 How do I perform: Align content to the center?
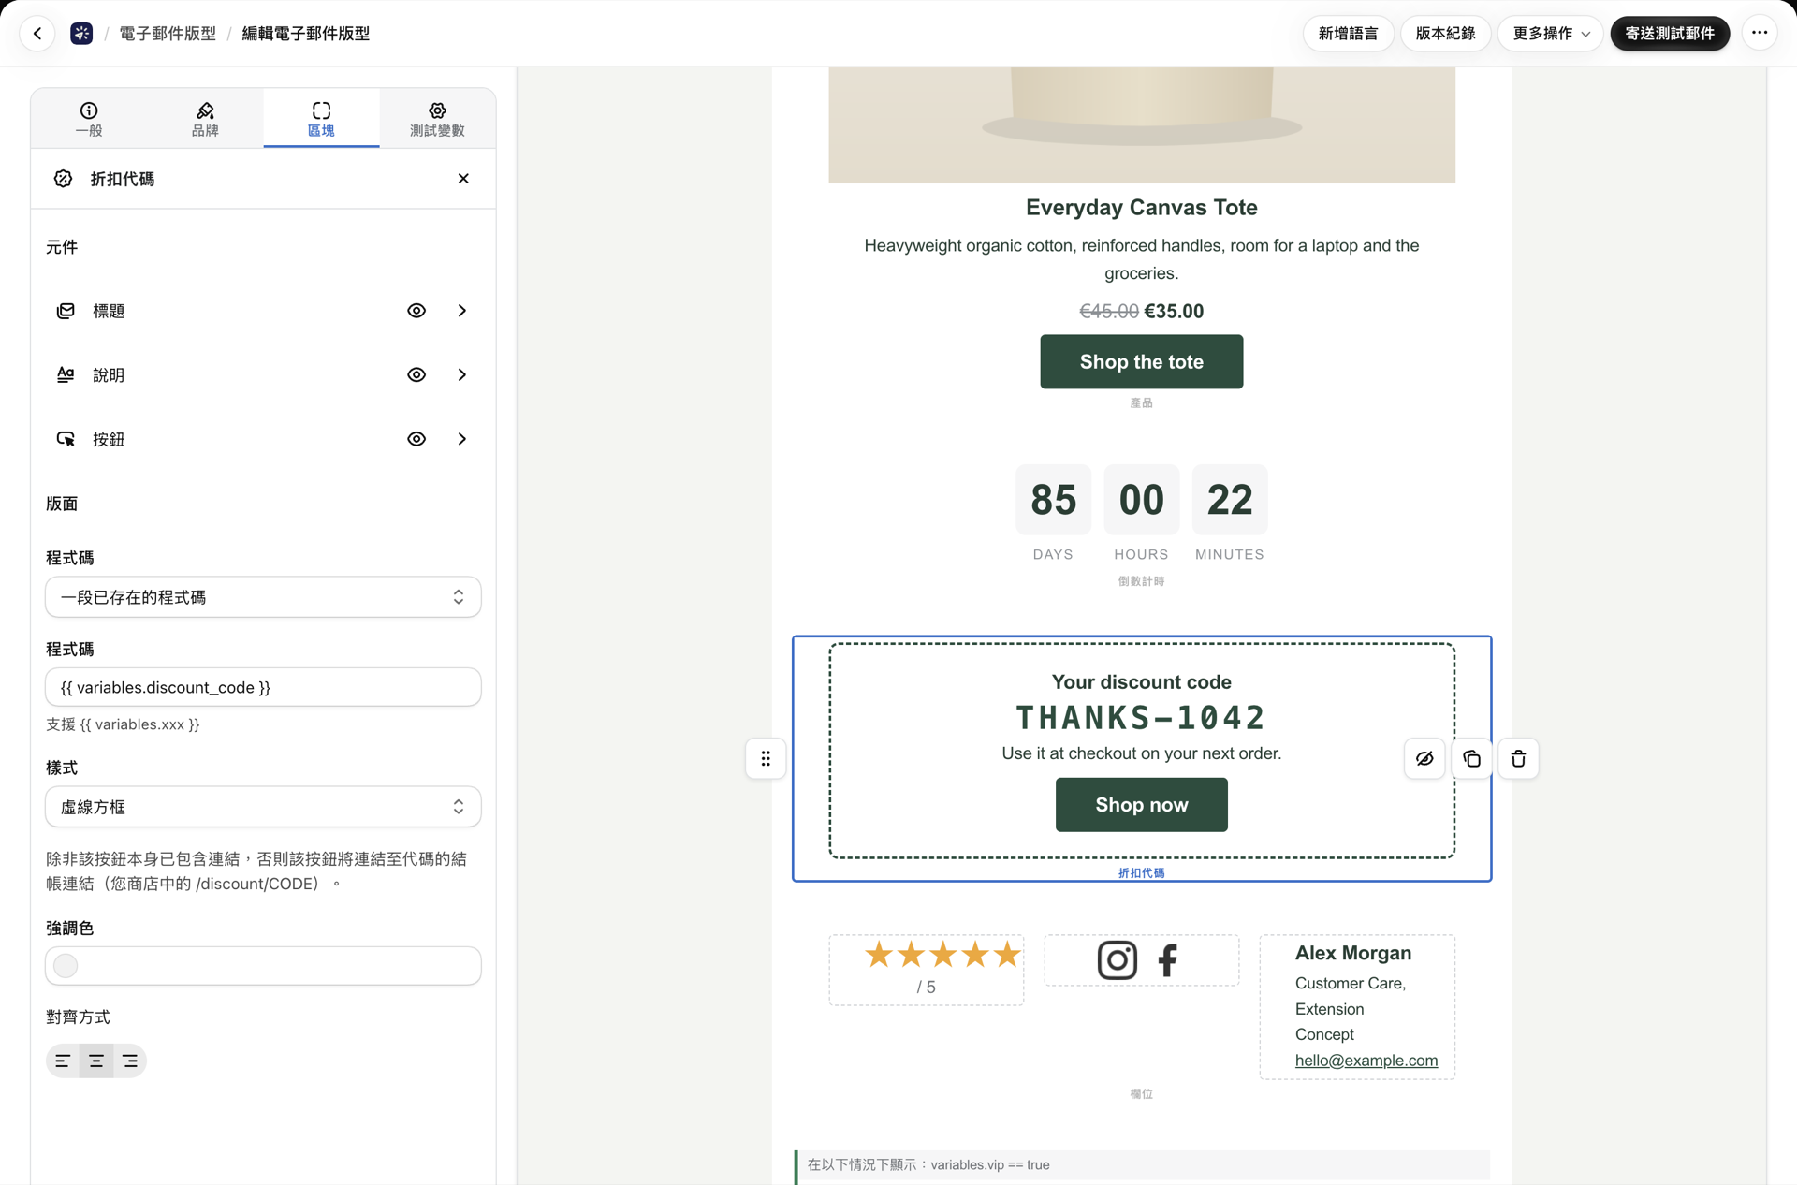tap(96, 1061)
